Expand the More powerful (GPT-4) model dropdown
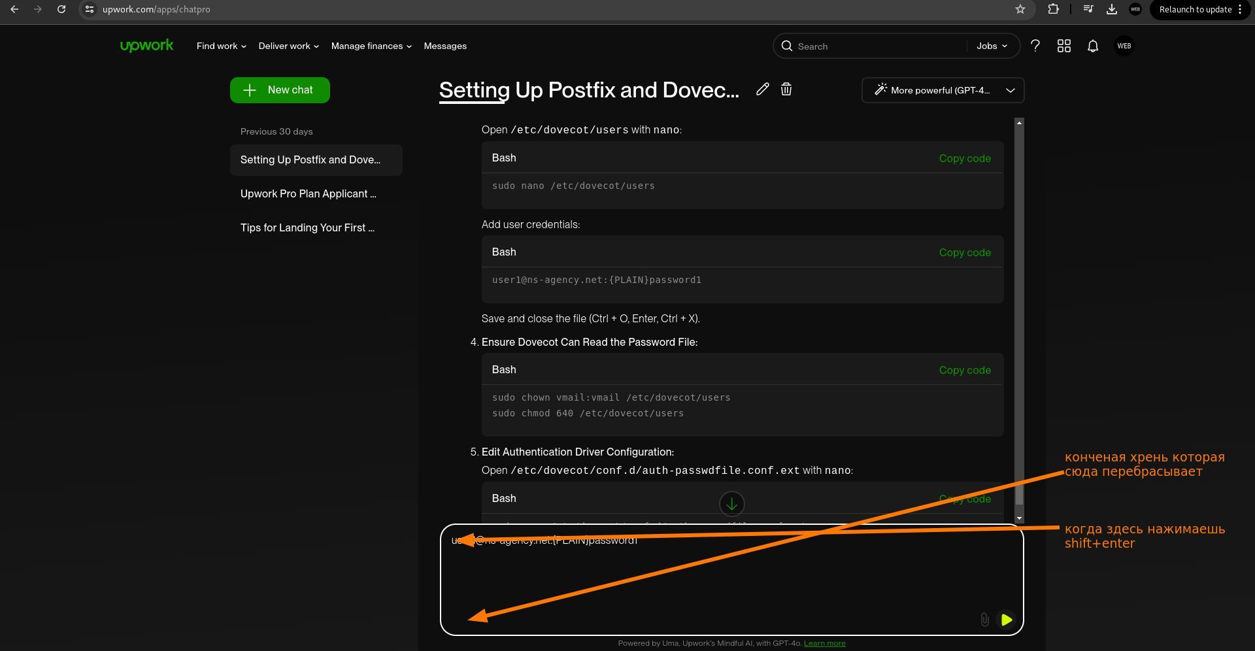Viewport: 1255px width, 651px height. (x=943, y=90)
